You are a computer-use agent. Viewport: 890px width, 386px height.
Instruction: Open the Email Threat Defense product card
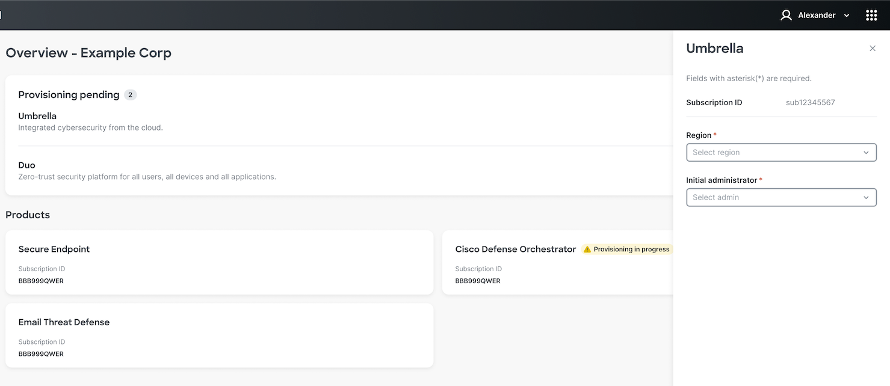pos(219,335)
